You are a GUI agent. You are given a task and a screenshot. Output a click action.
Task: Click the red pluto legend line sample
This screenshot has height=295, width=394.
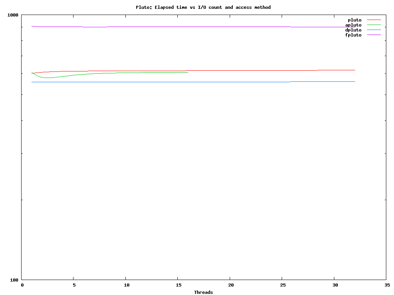pyautogui.click(x=374, y=20)
